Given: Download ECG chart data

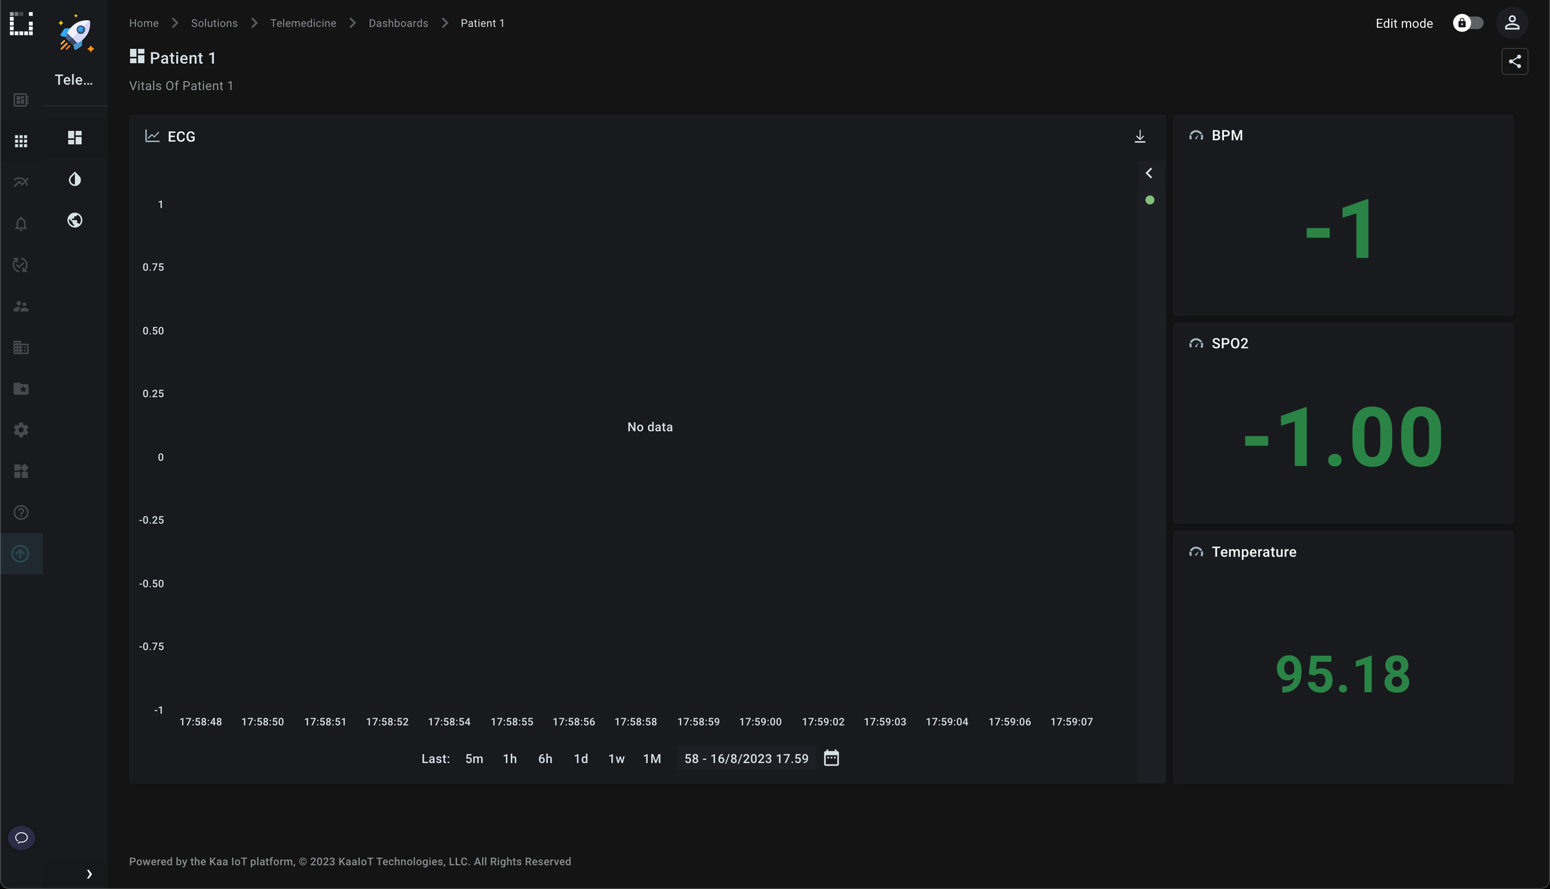Looking at the screenshot, I should pos(1140,136).
